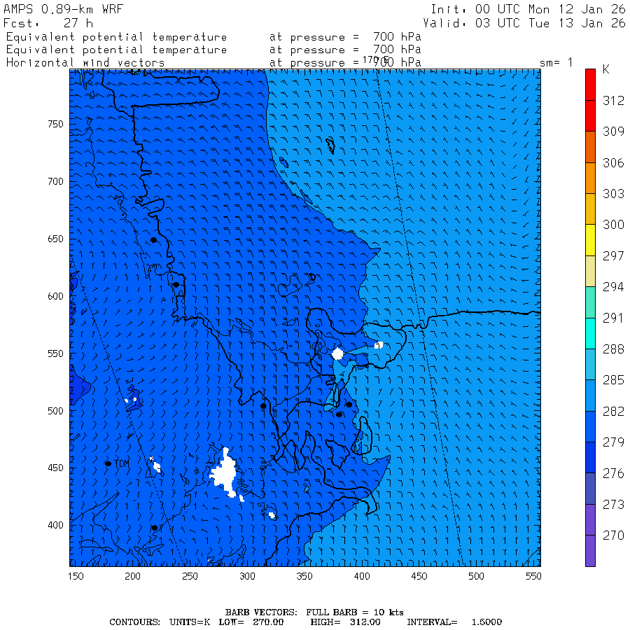Click the "Init: 00 UTC Mon 12 Jan 26" line

click(x=528, y=9)
